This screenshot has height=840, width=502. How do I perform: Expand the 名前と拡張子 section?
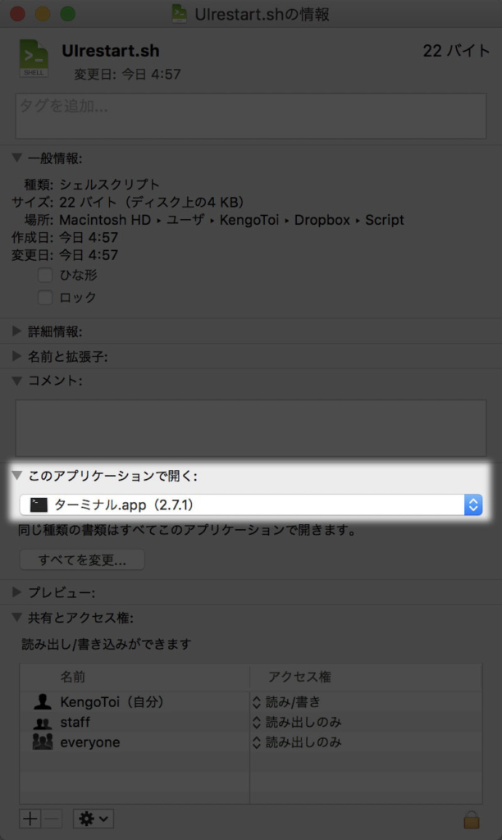click(16, 356)
